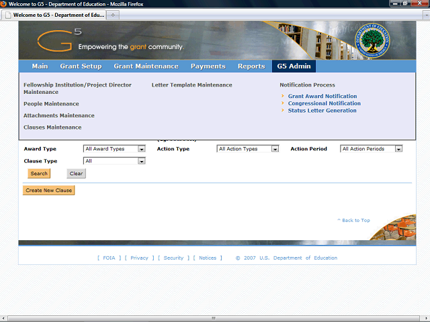
Task: Open the Main menu
Action: [x=40, y=66]
